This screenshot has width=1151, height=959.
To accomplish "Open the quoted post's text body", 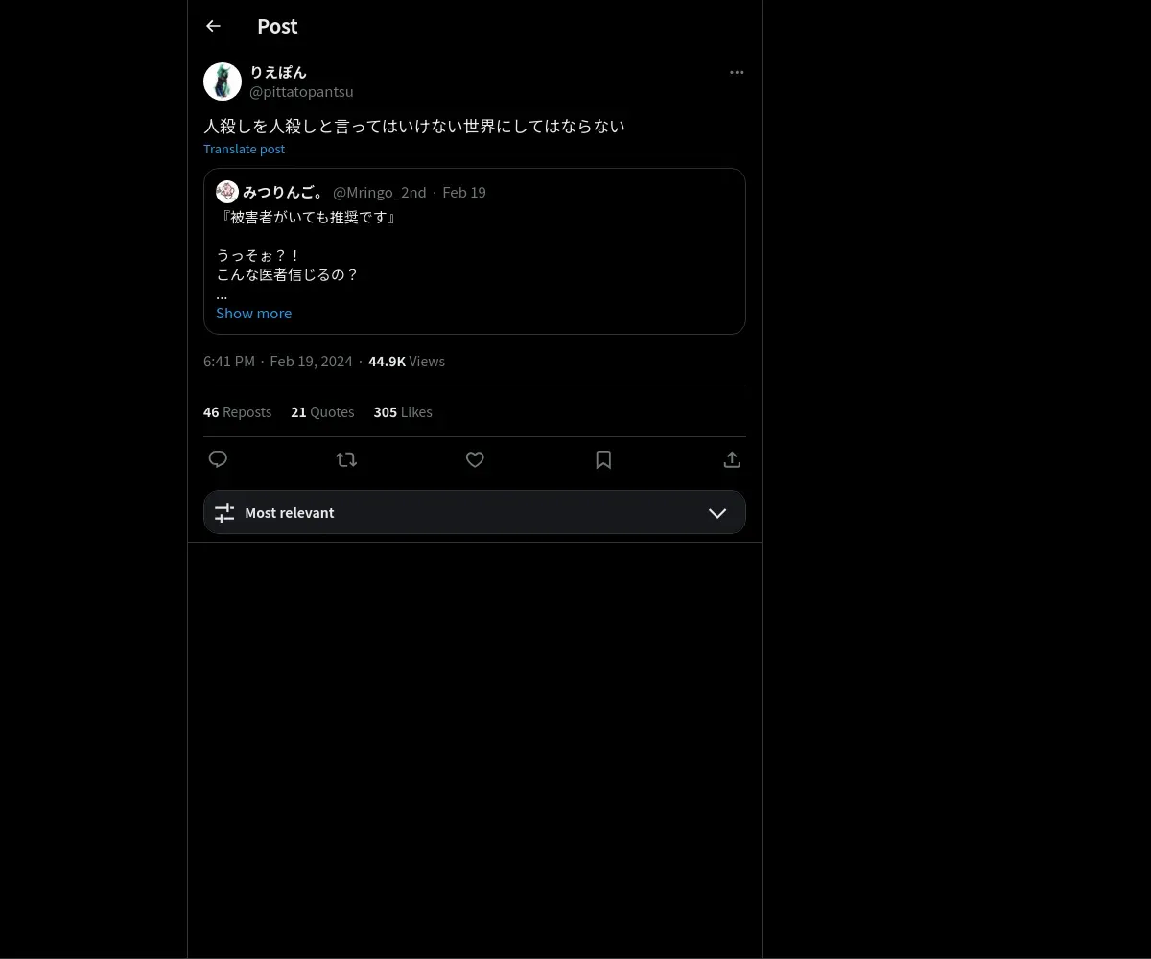I will pyautogui.click(x=306, y=255).
